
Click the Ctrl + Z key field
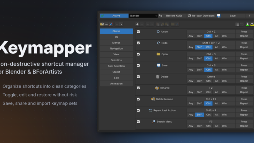211,31
